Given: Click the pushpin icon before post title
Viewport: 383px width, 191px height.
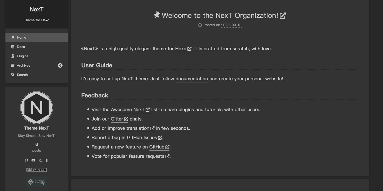Looking at the screenshot, I should [x=157, y=15].
